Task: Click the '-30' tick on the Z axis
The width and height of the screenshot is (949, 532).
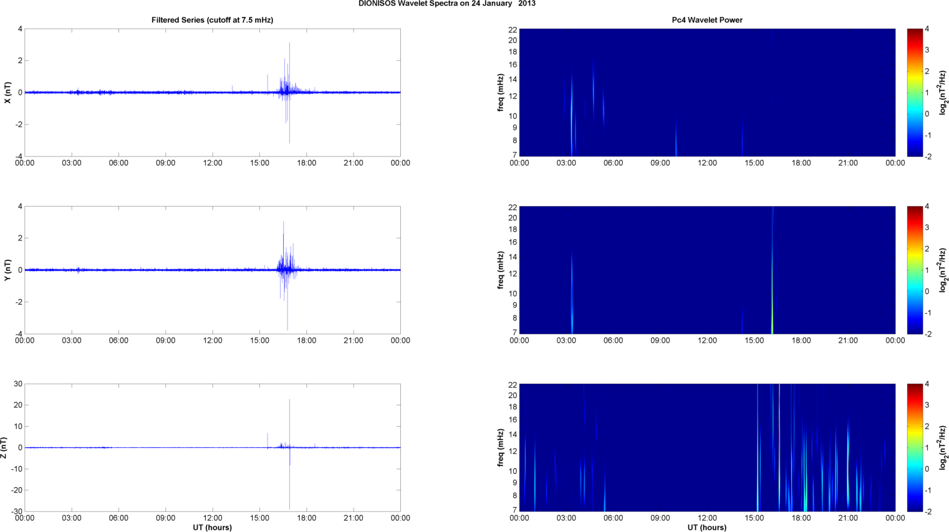Action: click(17, 511)
